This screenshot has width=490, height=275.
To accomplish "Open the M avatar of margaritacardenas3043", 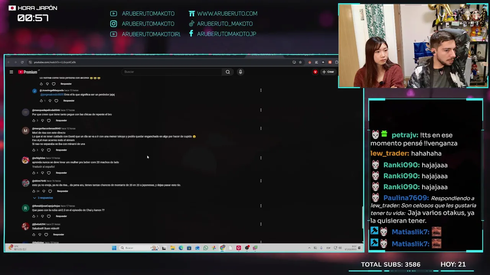I will pyautogui.click(x=25, y=131).
